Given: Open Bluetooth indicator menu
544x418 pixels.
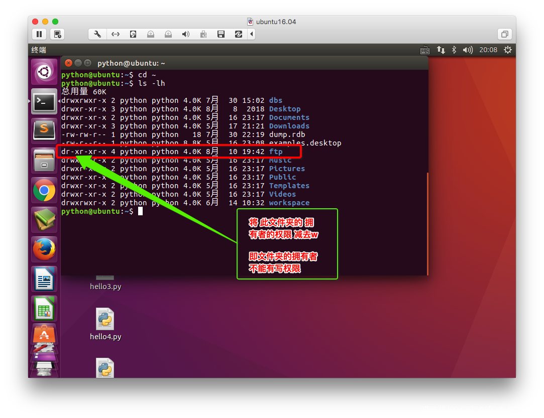Looking at the screenshot, I should point(454,50).
